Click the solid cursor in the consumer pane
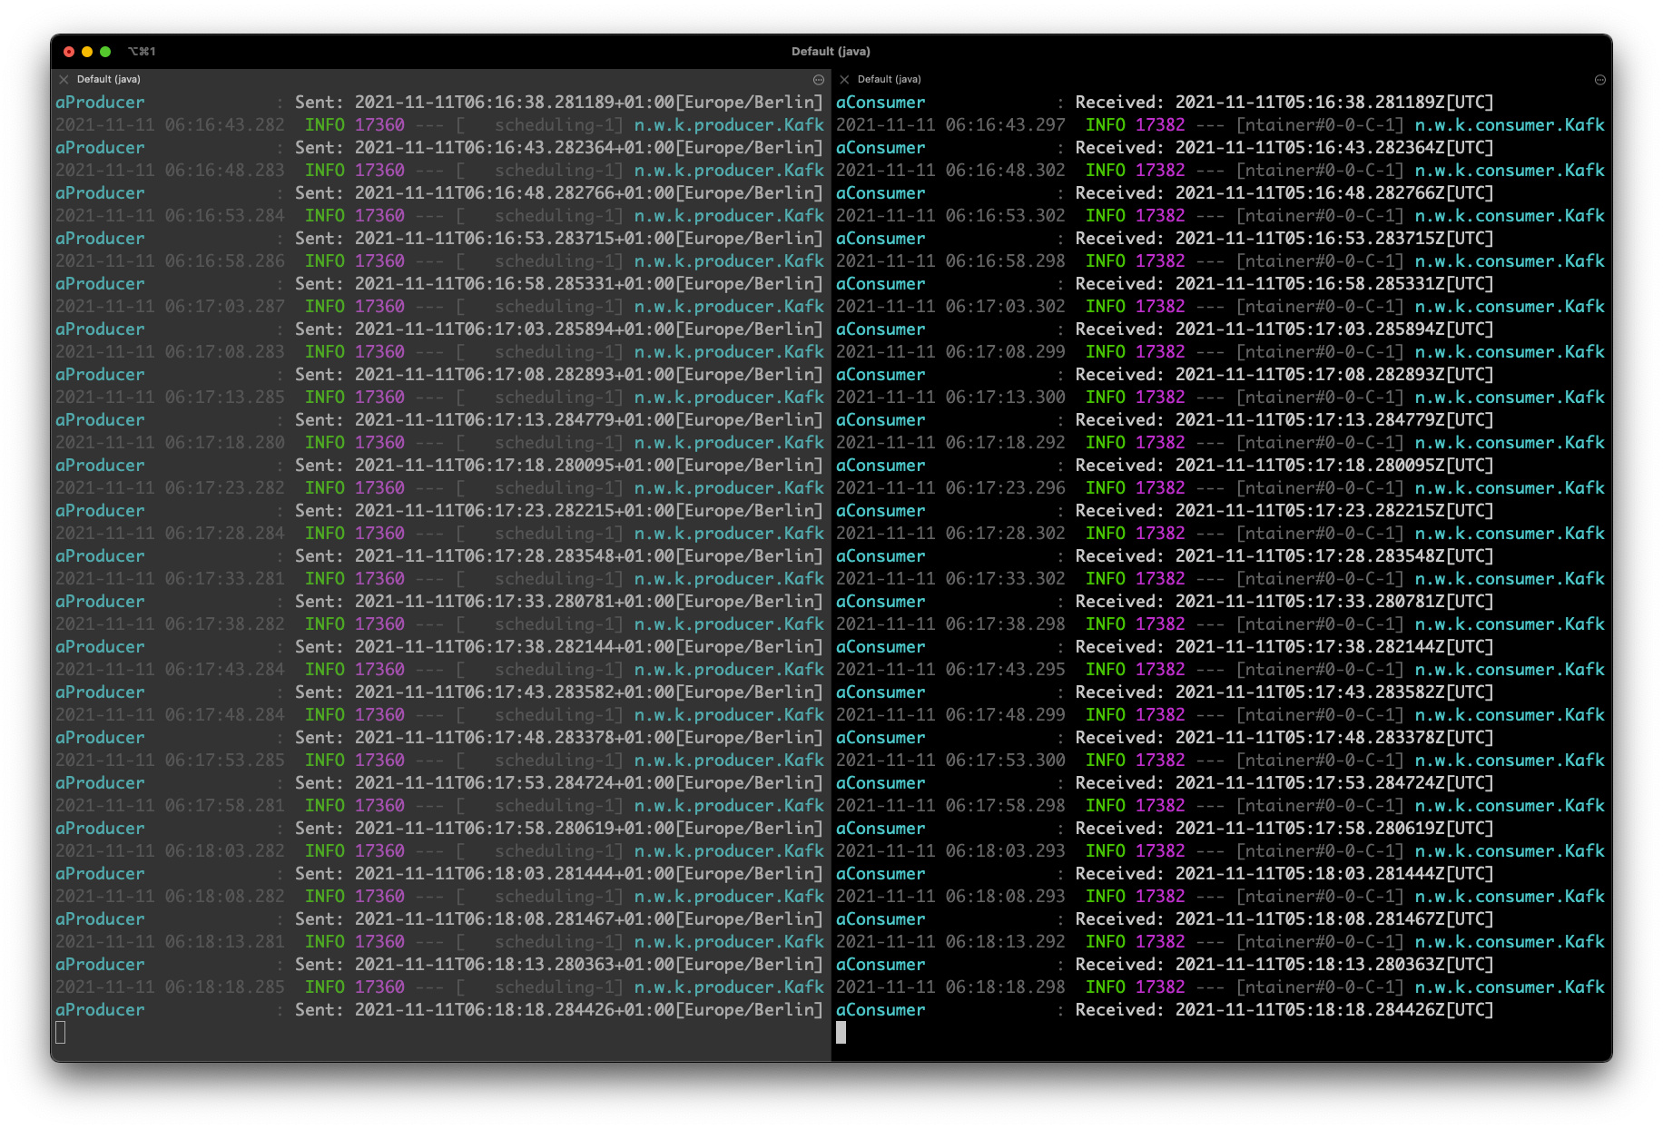The height and width of the screenshot is (1129, 1663). [841, 1032]
